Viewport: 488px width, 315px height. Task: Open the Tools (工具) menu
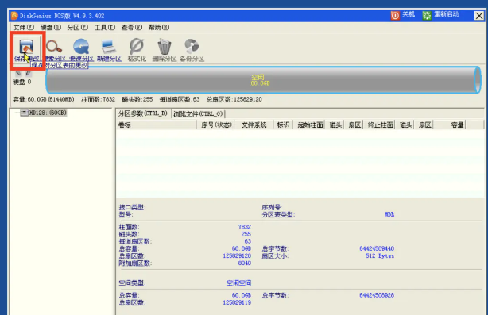click(x=105, y=27)
